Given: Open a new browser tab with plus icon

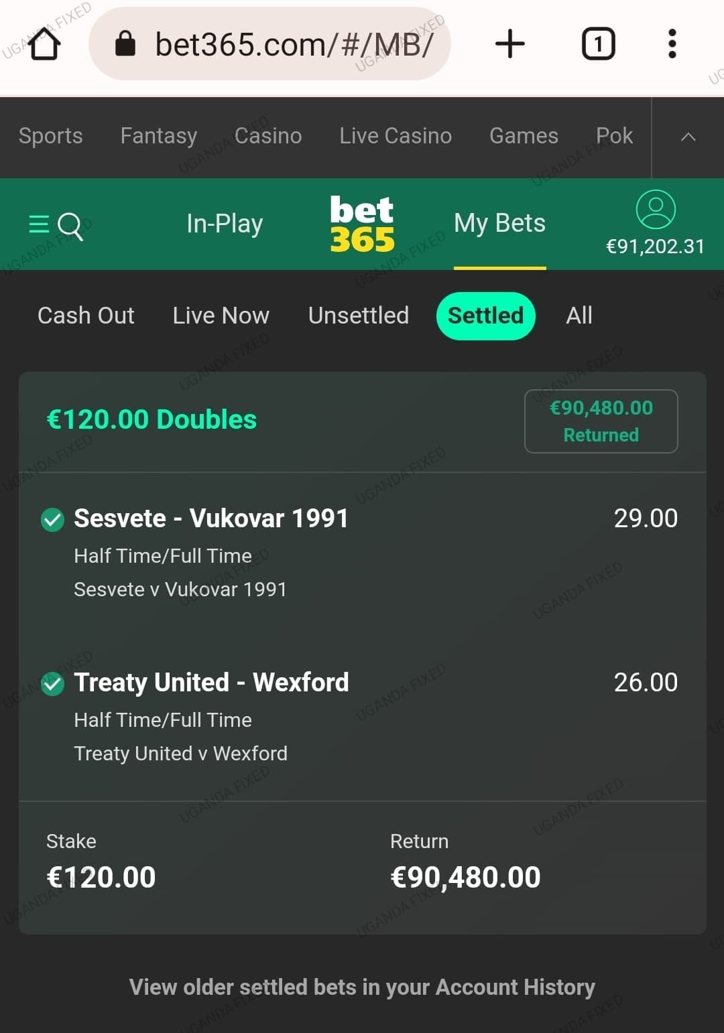Looking at the screenshot, I should [x=509, y=44].
